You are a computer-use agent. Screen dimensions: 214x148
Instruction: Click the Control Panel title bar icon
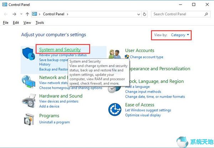coord(5,5)
